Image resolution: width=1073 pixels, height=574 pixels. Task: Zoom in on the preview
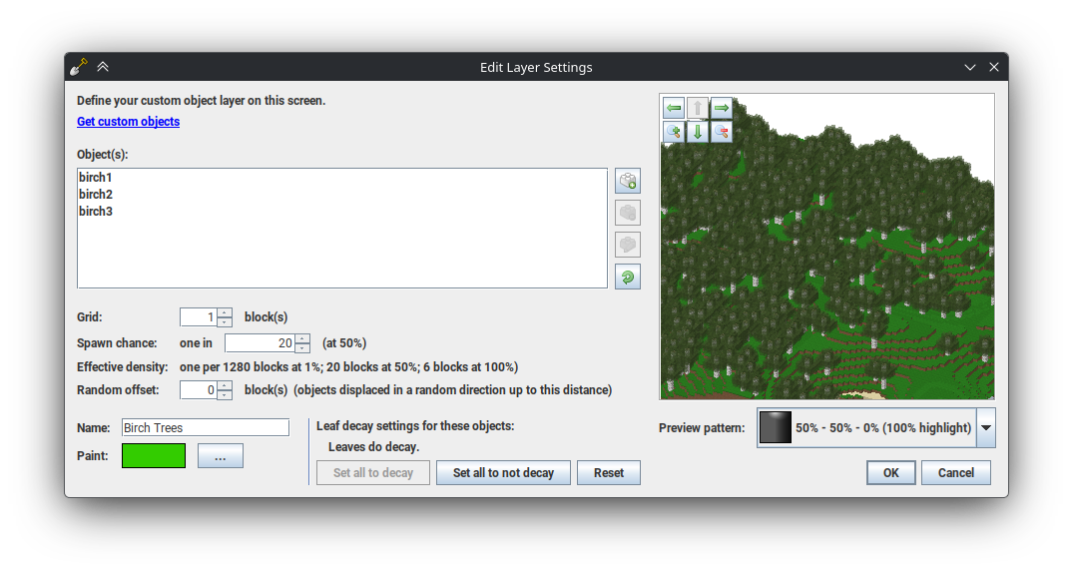(674, 132)
